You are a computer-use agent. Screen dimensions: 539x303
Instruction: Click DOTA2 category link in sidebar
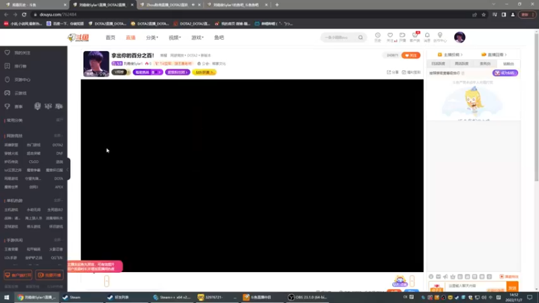(x=57, y=145)
